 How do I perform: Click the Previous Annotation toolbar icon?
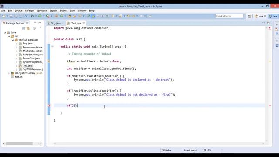120,16
